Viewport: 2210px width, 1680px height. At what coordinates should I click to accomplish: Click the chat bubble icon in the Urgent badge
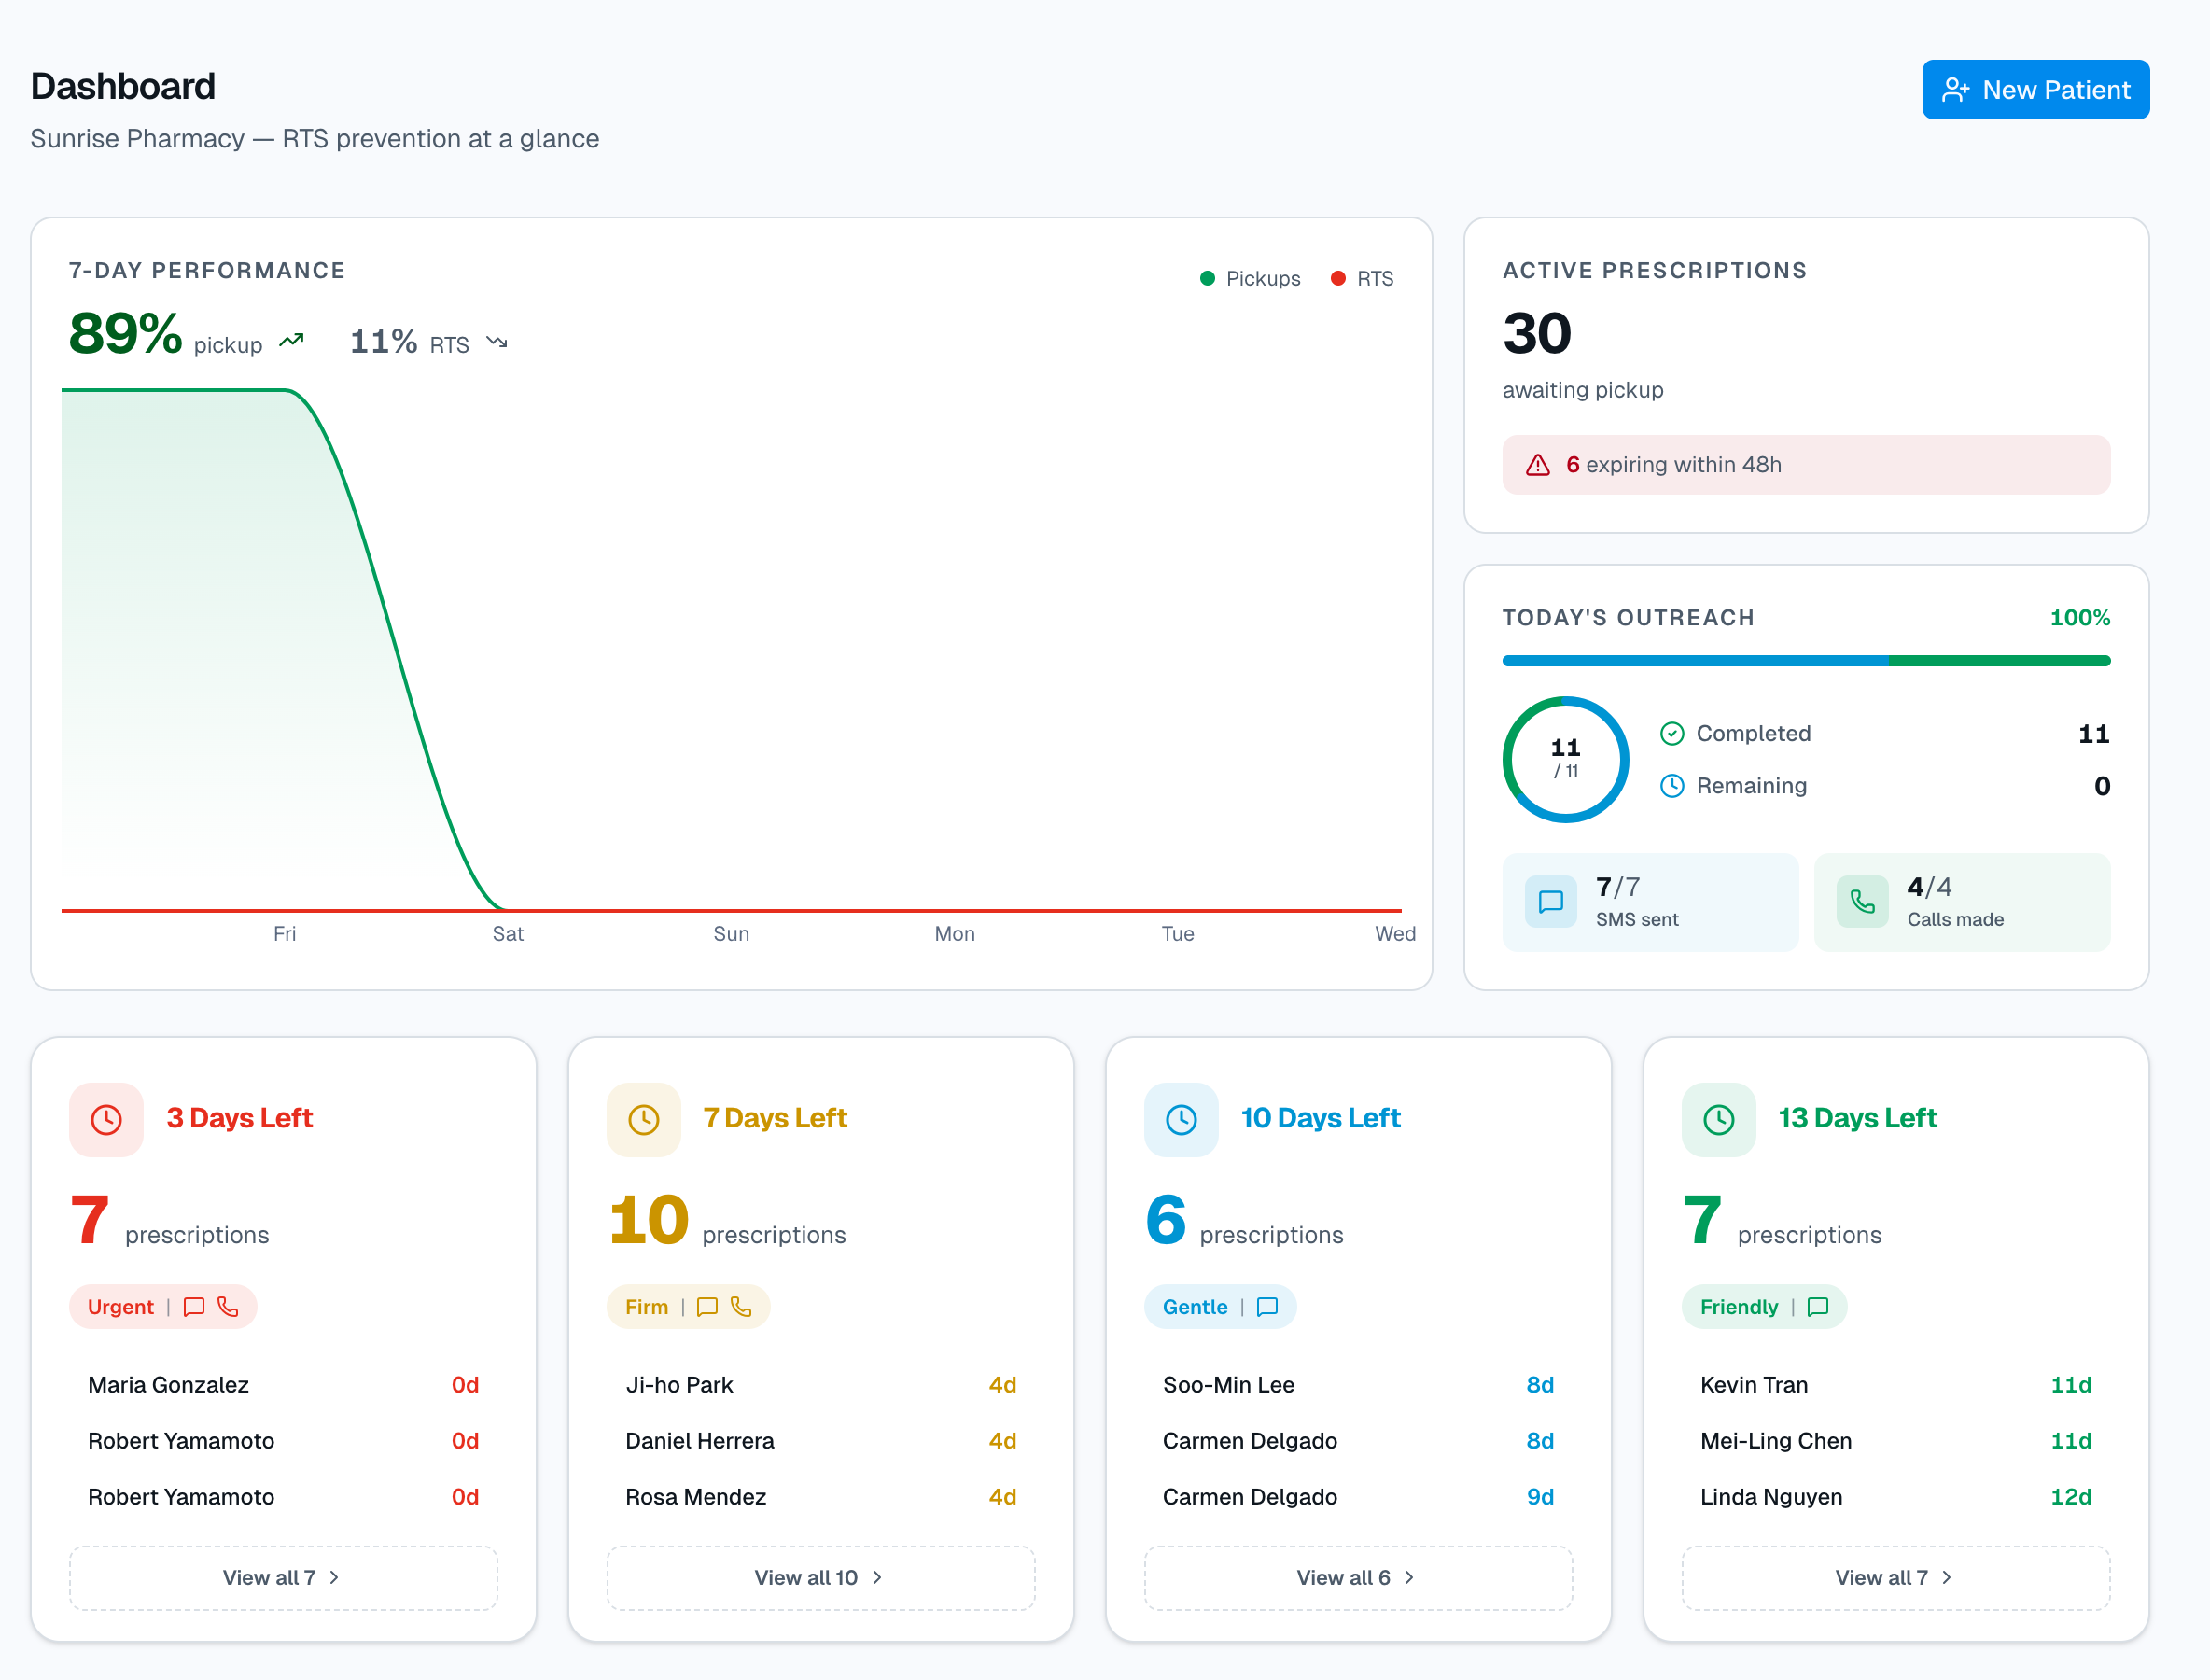point(194,1307)
